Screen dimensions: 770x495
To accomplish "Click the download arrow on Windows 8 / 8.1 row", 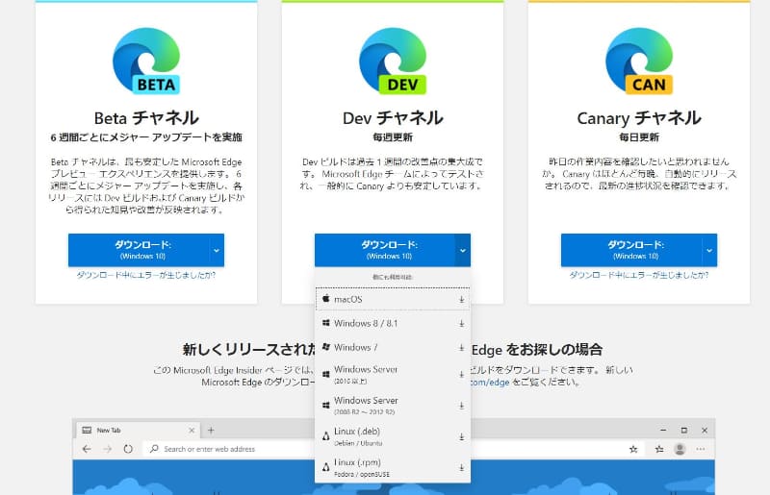I will 462,324.
